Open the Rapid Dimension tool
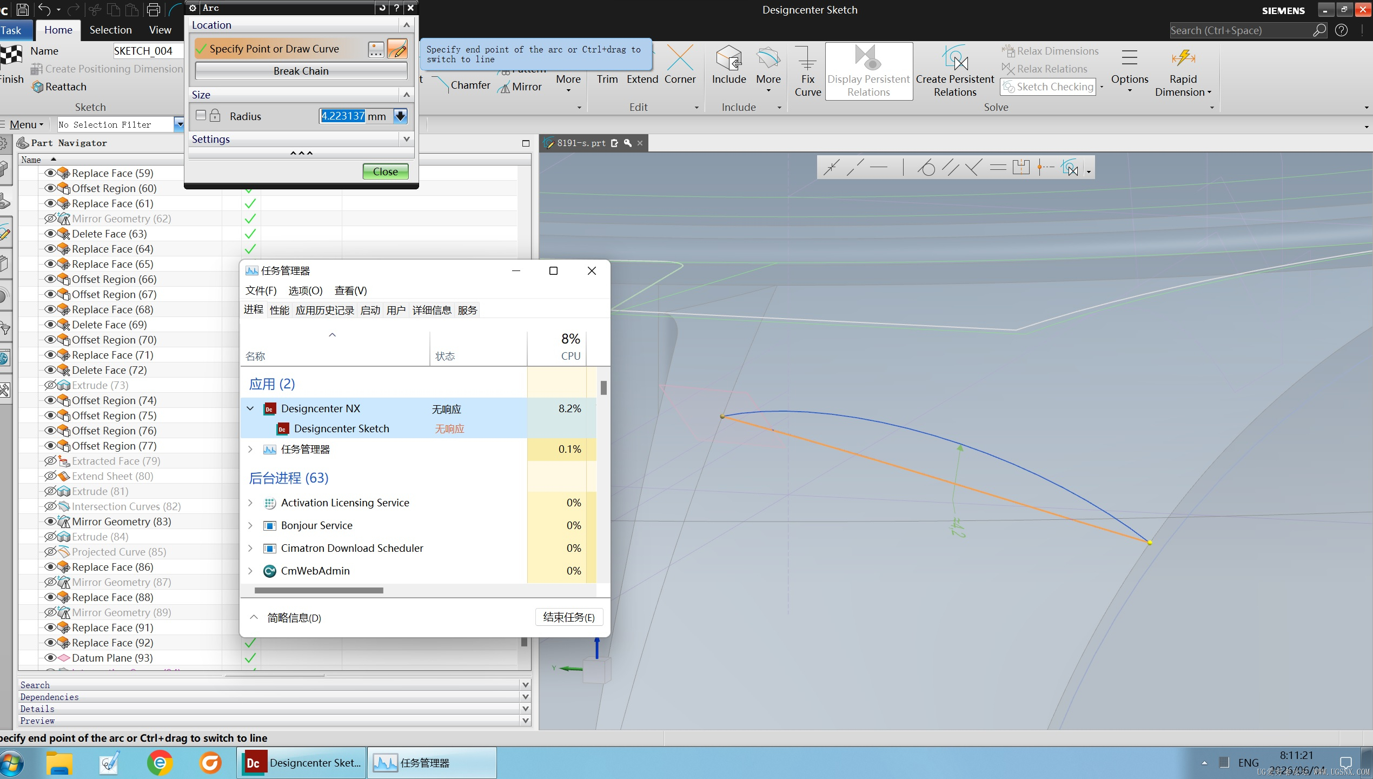Screen dimensions: 1373x779 pos(1183,71)
